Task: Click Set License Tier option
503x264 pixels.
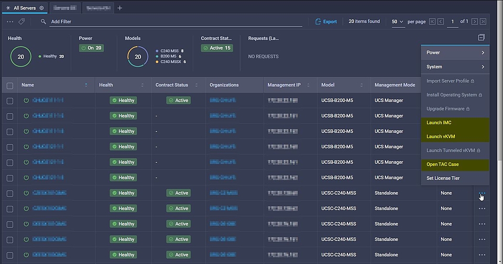Action: click(x=443, y=178)
